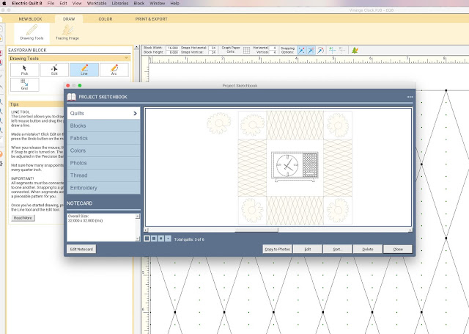Image resolution: width=469 pixels, height=334 pixels.
Task: Choose third thumbnail view size square
Action: (x=161, y=239)
